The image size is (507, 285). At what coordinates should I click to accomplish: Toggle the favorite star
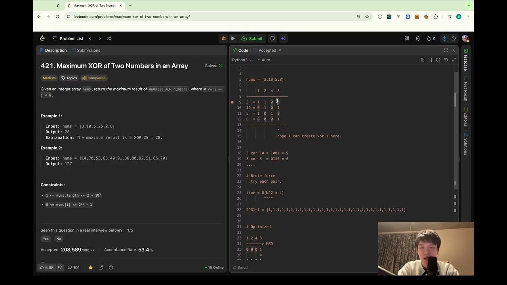point(90,268)
